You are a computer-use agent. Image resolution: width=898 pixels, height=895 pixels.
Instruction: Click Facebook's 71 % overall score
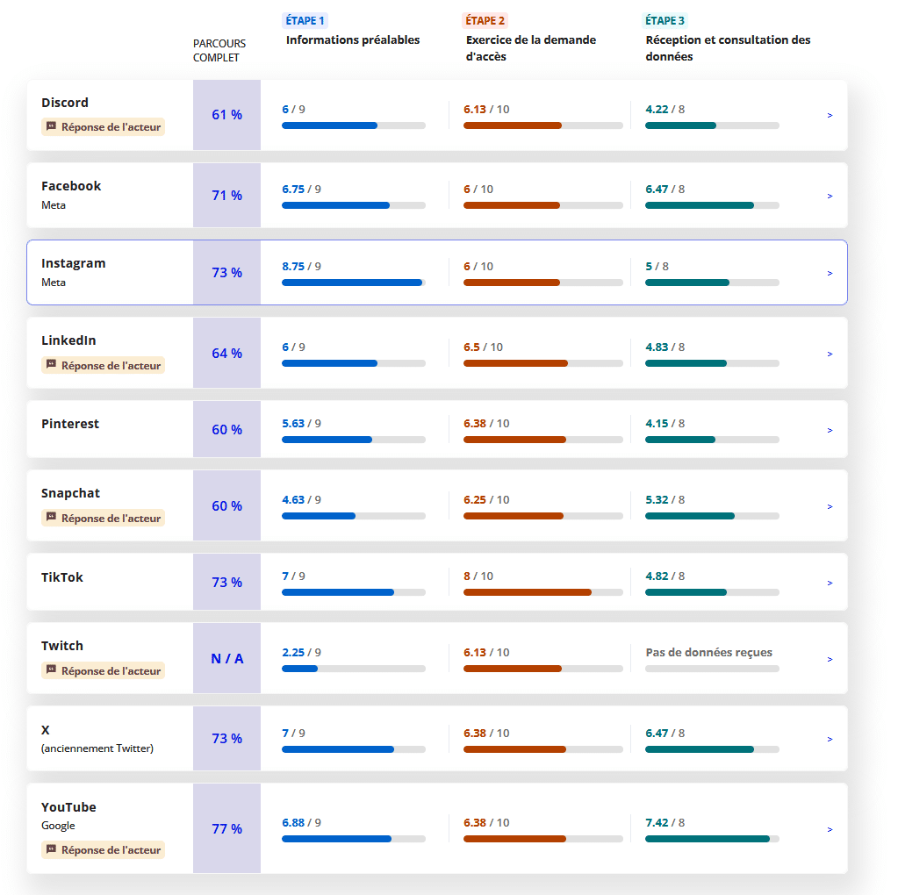pyautogui.click(x=226, y=196)
